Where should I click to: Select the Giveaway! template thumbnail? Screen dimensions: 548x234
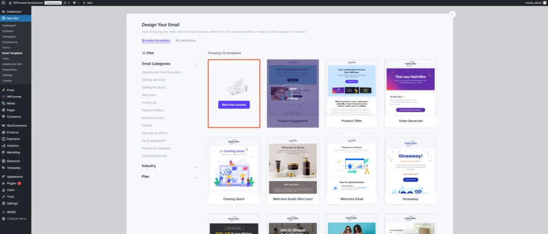point(410,171)
